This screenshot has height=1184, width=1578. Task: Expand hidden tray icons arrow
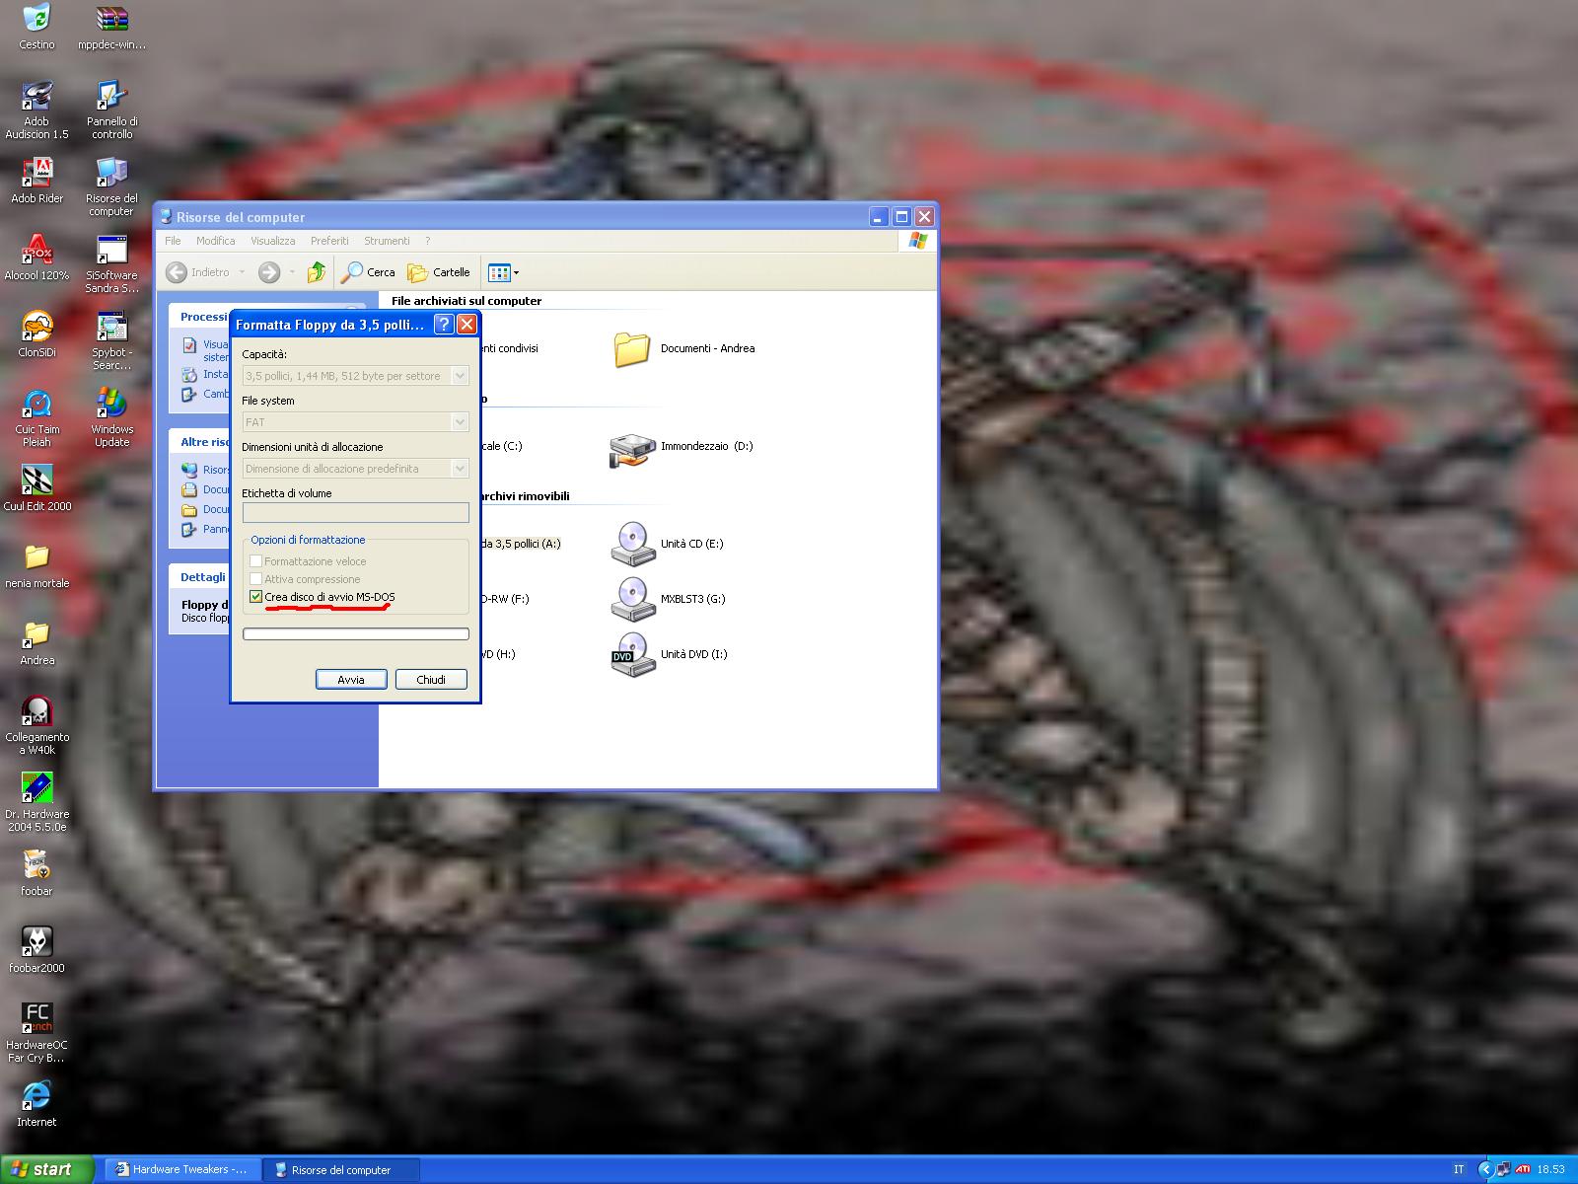coord(1485,1170)
